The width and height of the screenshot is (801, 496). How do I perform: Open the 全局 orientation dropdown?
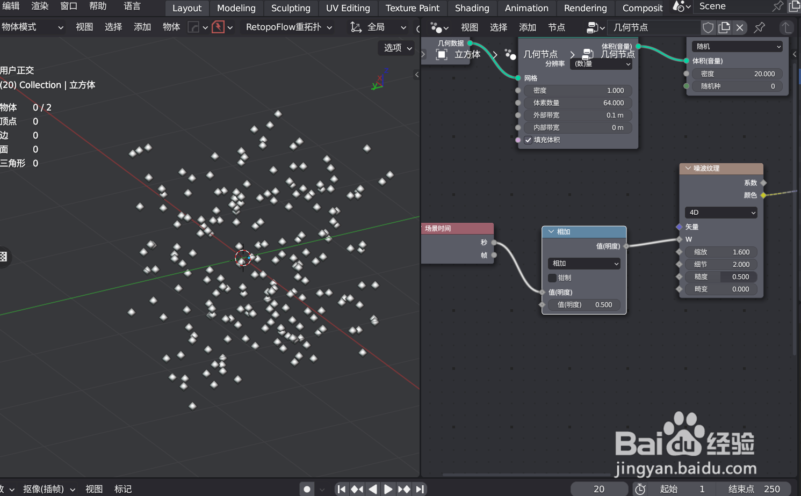(x=379, y=27)
